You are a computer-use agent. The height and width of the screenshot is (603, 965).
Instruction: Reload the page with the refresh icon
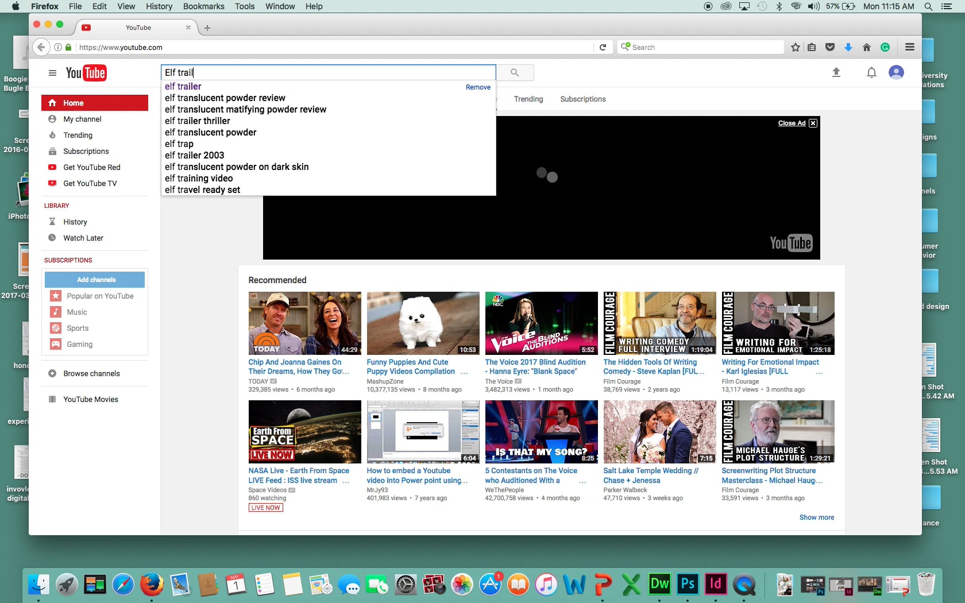603,47
